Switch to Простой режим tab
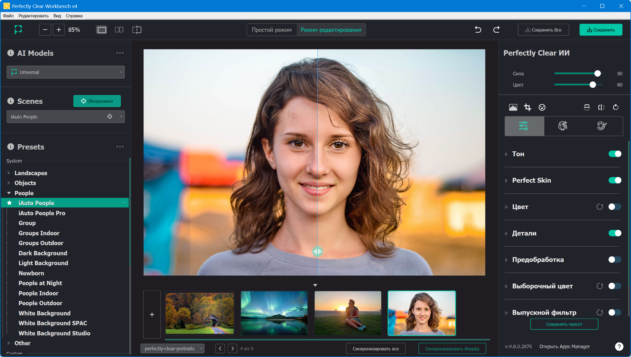 click(x=271, y=30)
